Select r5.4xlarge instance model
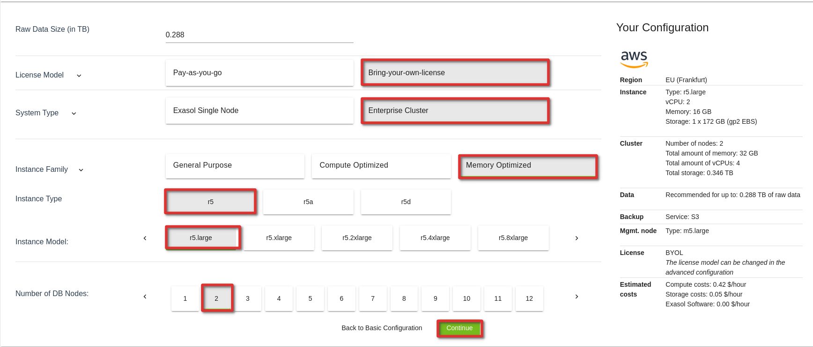The height and width of the screenshot is (347, 813). pos(435,238)
